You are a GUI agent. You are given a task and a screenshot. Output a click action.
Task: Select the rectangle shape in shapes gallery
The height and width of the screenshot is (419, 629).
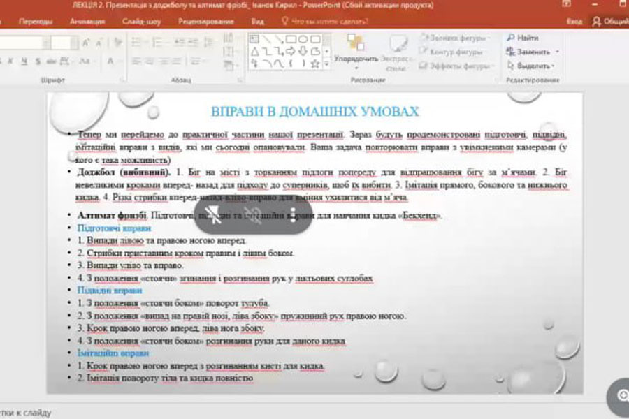click(x=290, y=39)
